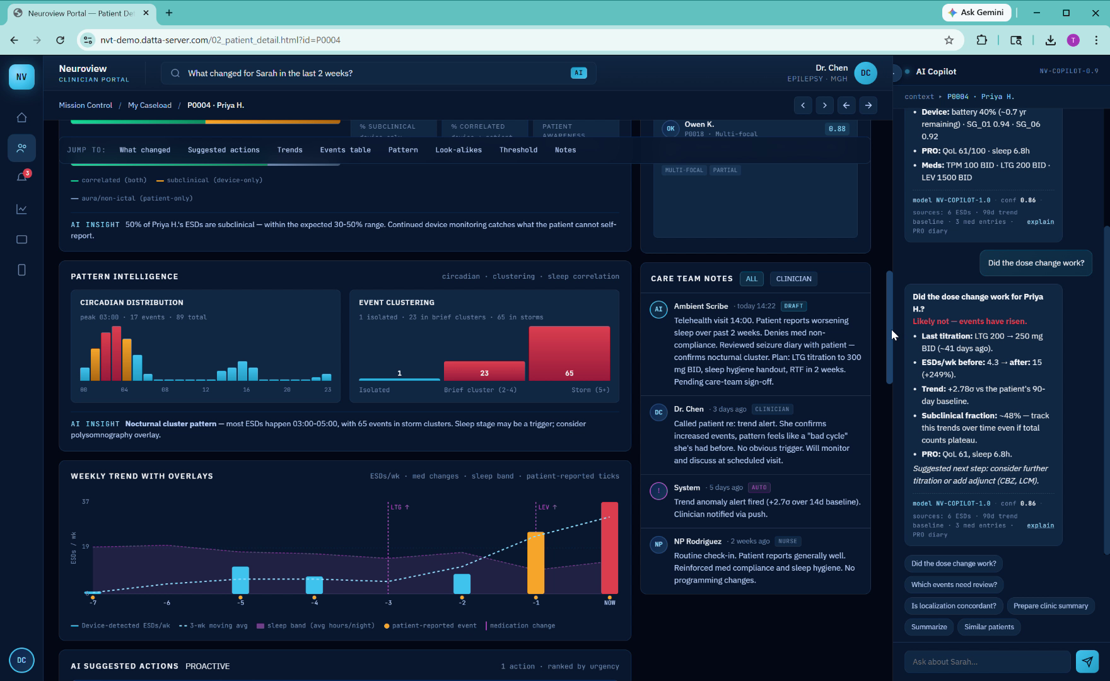Bookmark this page with star icon
The height and width of the screenshot is (681, 1110).
point(949,40)
